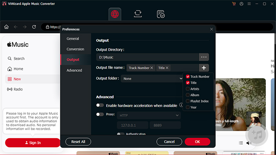This screenshot has width=276, height=155.
Task: Click the proxy port field 8889
Action: click(x=165, y=125)
